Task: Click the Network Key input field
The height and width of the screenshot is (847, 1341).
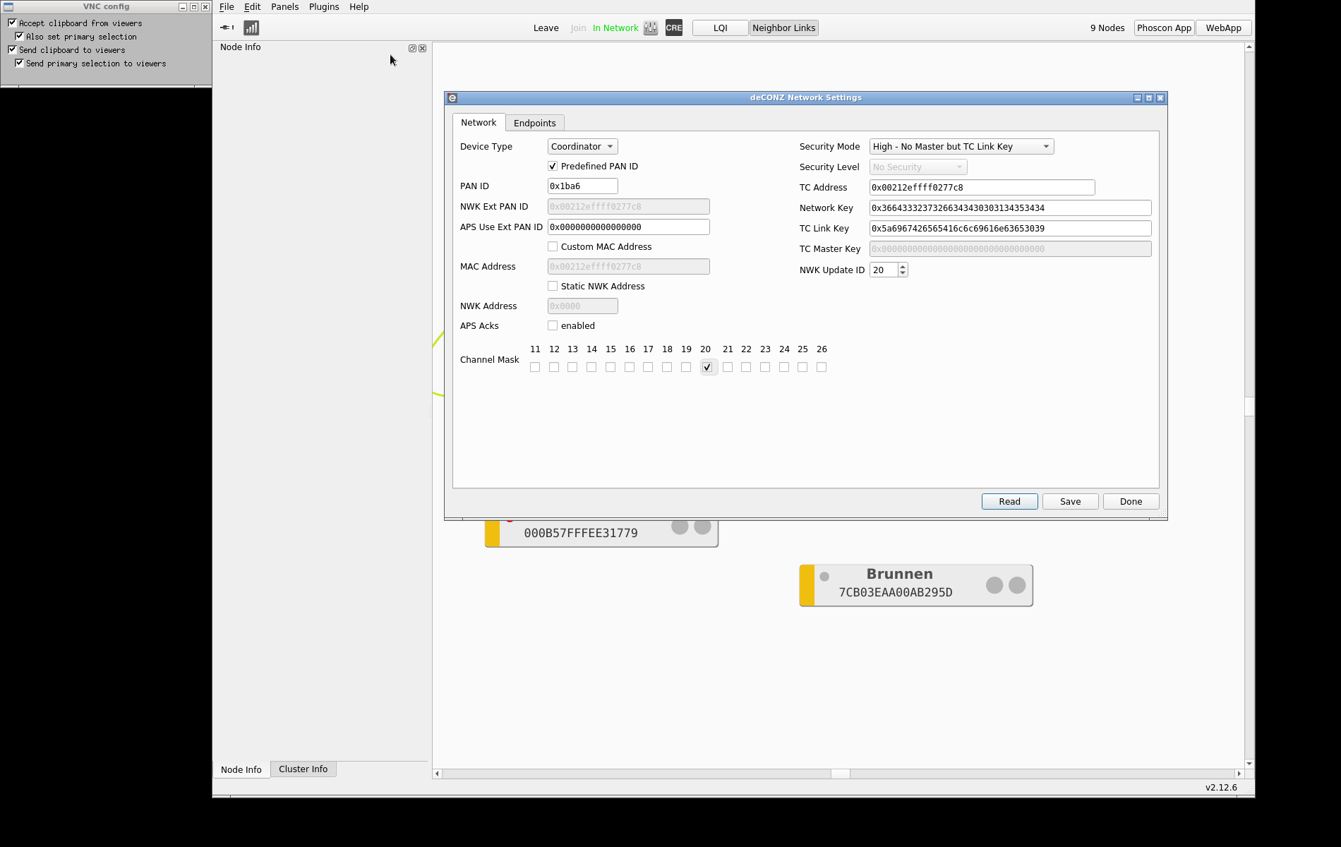Action: 1011,208
